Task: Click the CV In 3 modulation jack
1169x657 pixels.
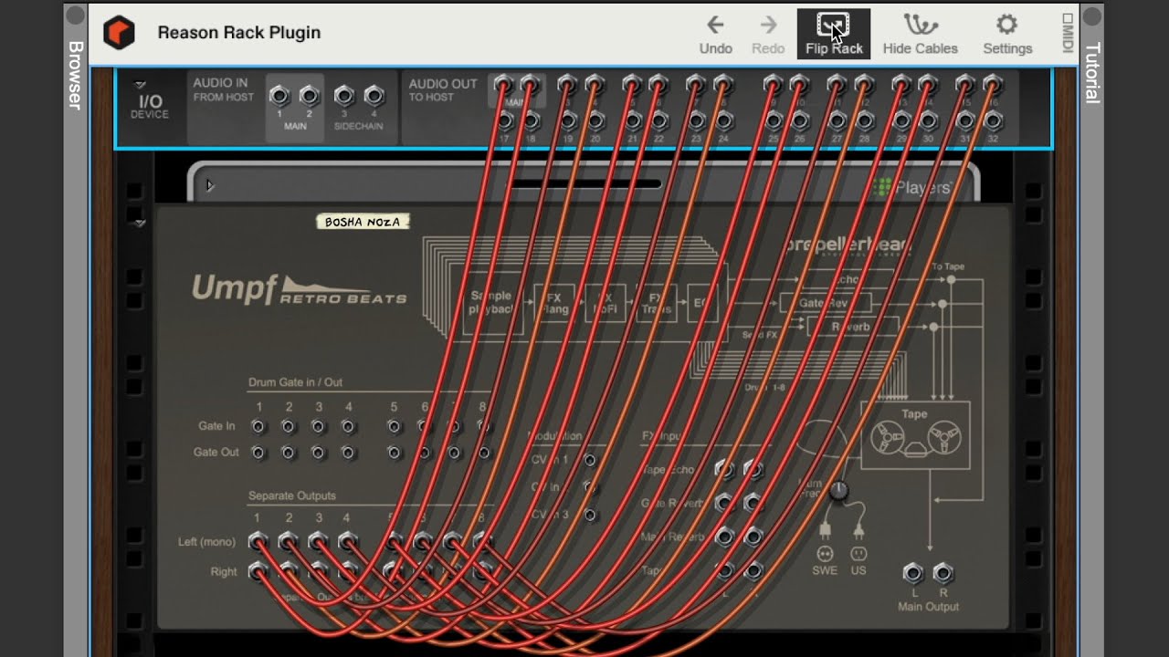Action: coord(590,516)
